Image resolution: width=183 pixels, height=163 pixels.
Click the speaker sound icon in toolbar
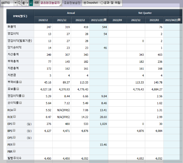click(x=24, y=3)
